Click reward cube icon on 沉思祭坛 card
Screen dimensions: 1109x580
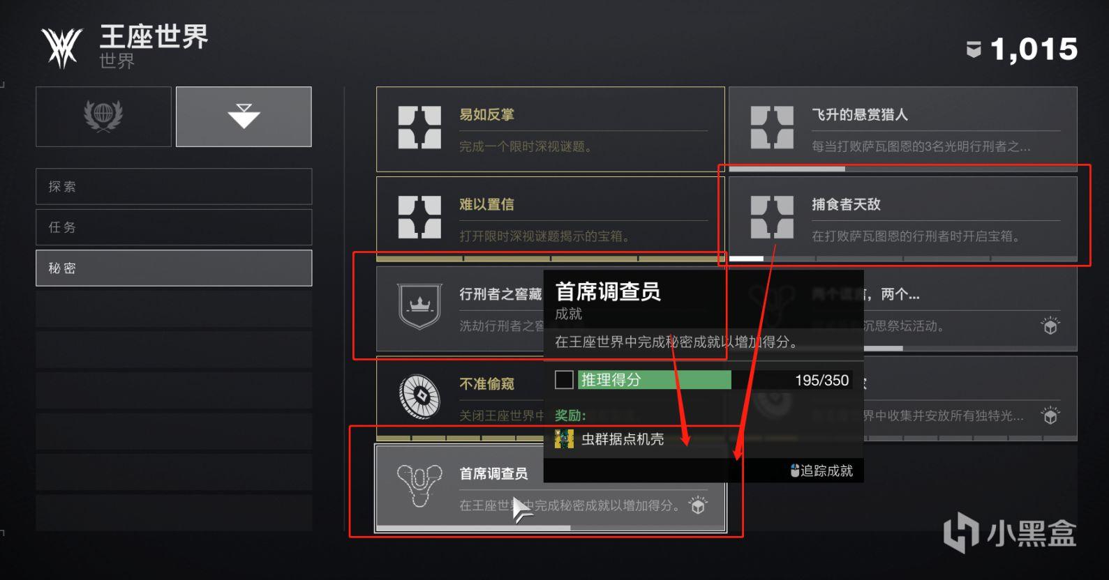tap(1050, 326)
